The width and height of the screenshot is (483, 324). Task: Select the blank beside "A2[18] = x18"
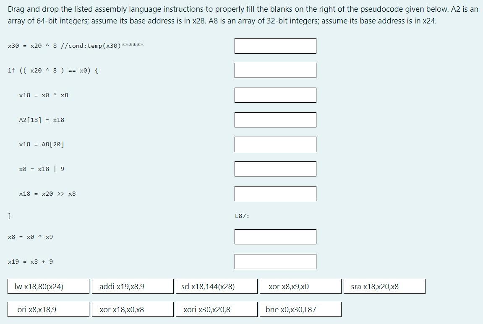275,119
